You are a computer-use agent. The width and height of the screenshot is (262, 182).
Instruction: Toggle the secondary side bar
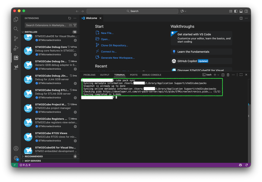246,11
